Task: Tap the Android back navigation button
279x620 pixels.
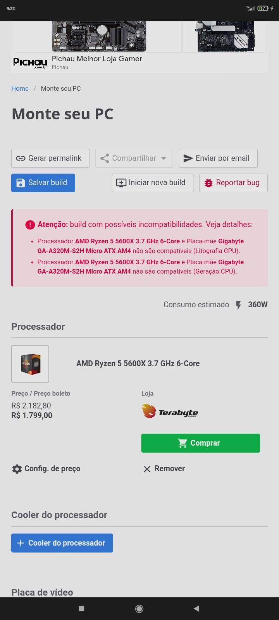Action: coord(196,608)
